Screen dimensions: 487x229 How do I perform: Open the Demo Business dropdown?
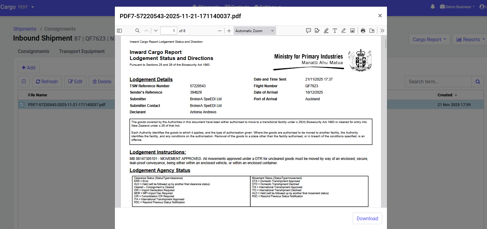(x=457, y=7)
